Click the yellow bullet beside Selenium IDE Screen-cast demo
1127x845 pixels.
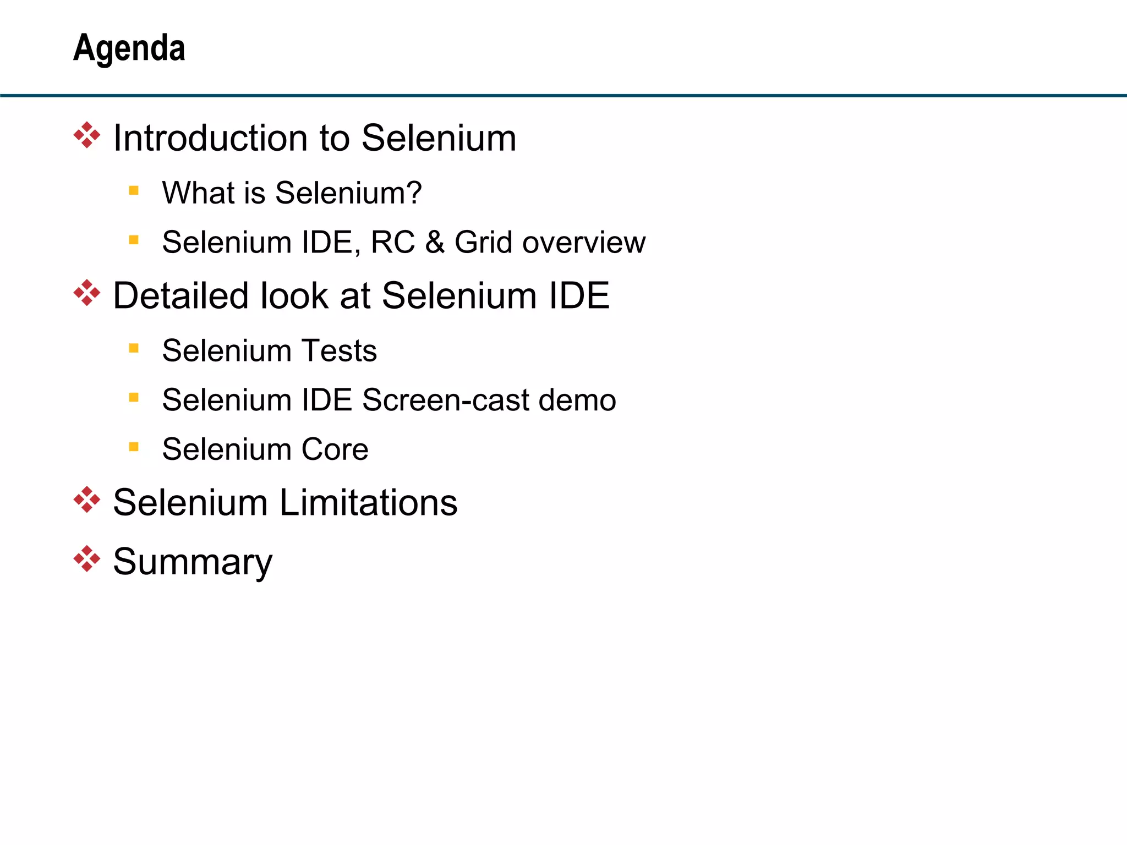pos(134,397)
